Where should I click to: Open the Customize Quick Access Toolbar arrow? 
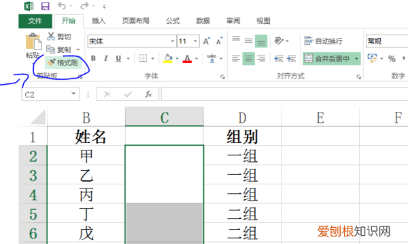coord(104,6)
